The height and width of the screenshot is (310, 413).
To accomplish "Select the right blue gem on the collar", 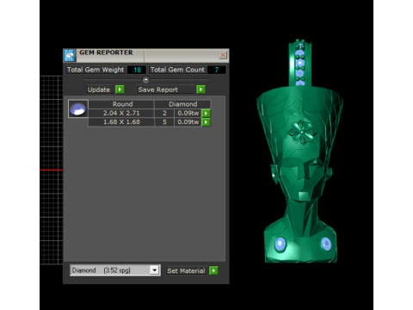I will coord(326,245).
